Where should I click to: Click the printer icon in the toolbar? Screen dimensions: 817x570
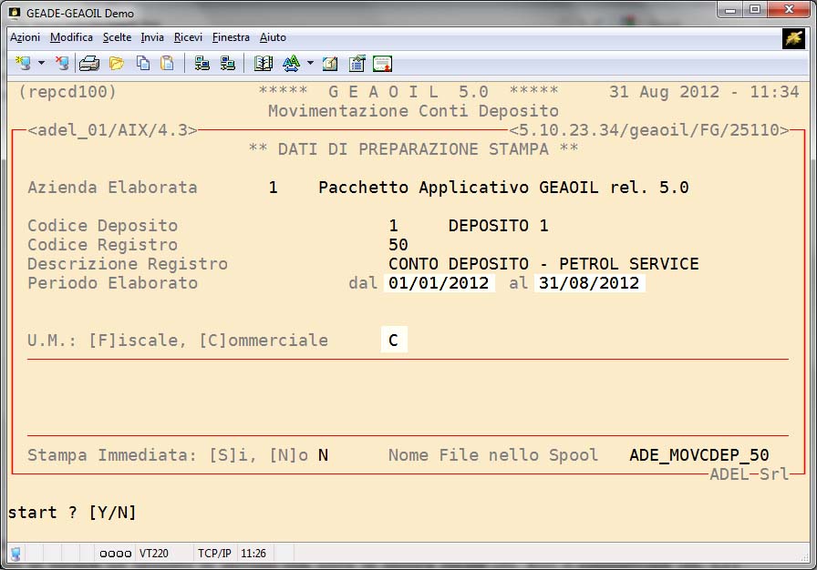tap(89, 64)
